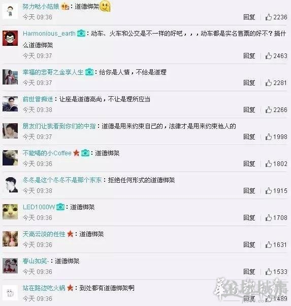The image size is (291, 306).
Task: Click star badge beside 天高云淡的任性
Action: click(70, 234)
